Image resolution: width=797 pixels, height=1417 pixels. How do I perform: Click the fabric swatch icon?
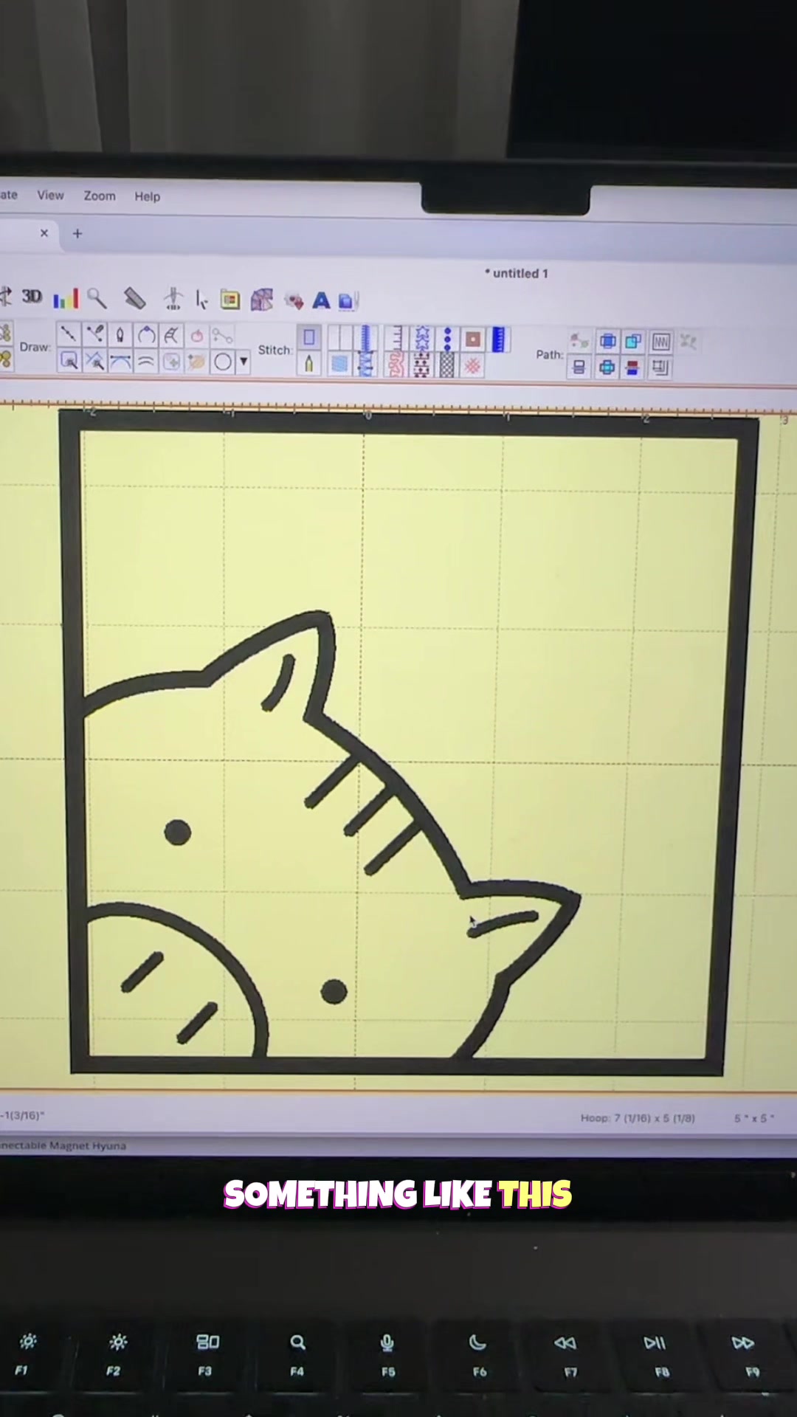click(262, 300)
